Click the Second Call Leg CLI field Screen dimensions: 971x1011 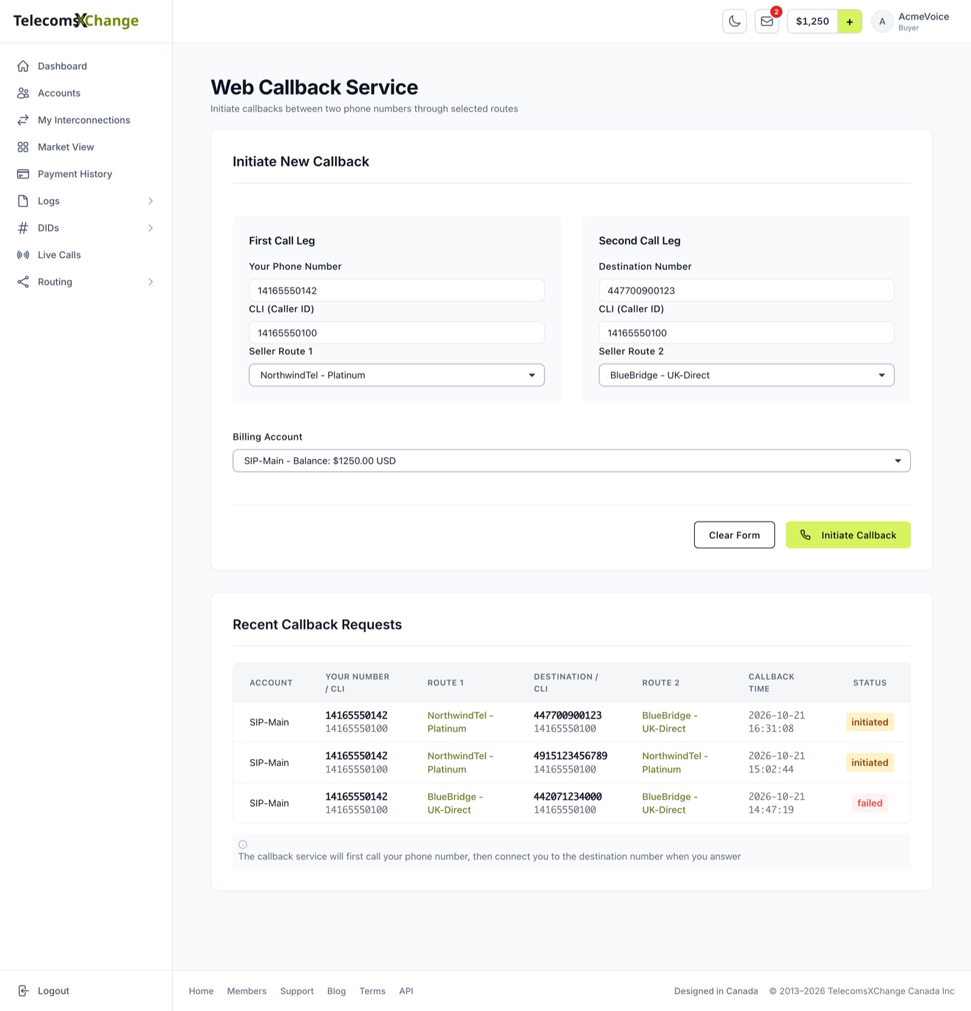(746, 333)
